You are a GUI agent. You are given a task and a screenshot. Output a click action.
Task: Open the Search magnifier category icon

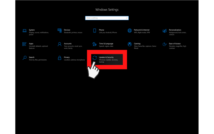(24, 58)
